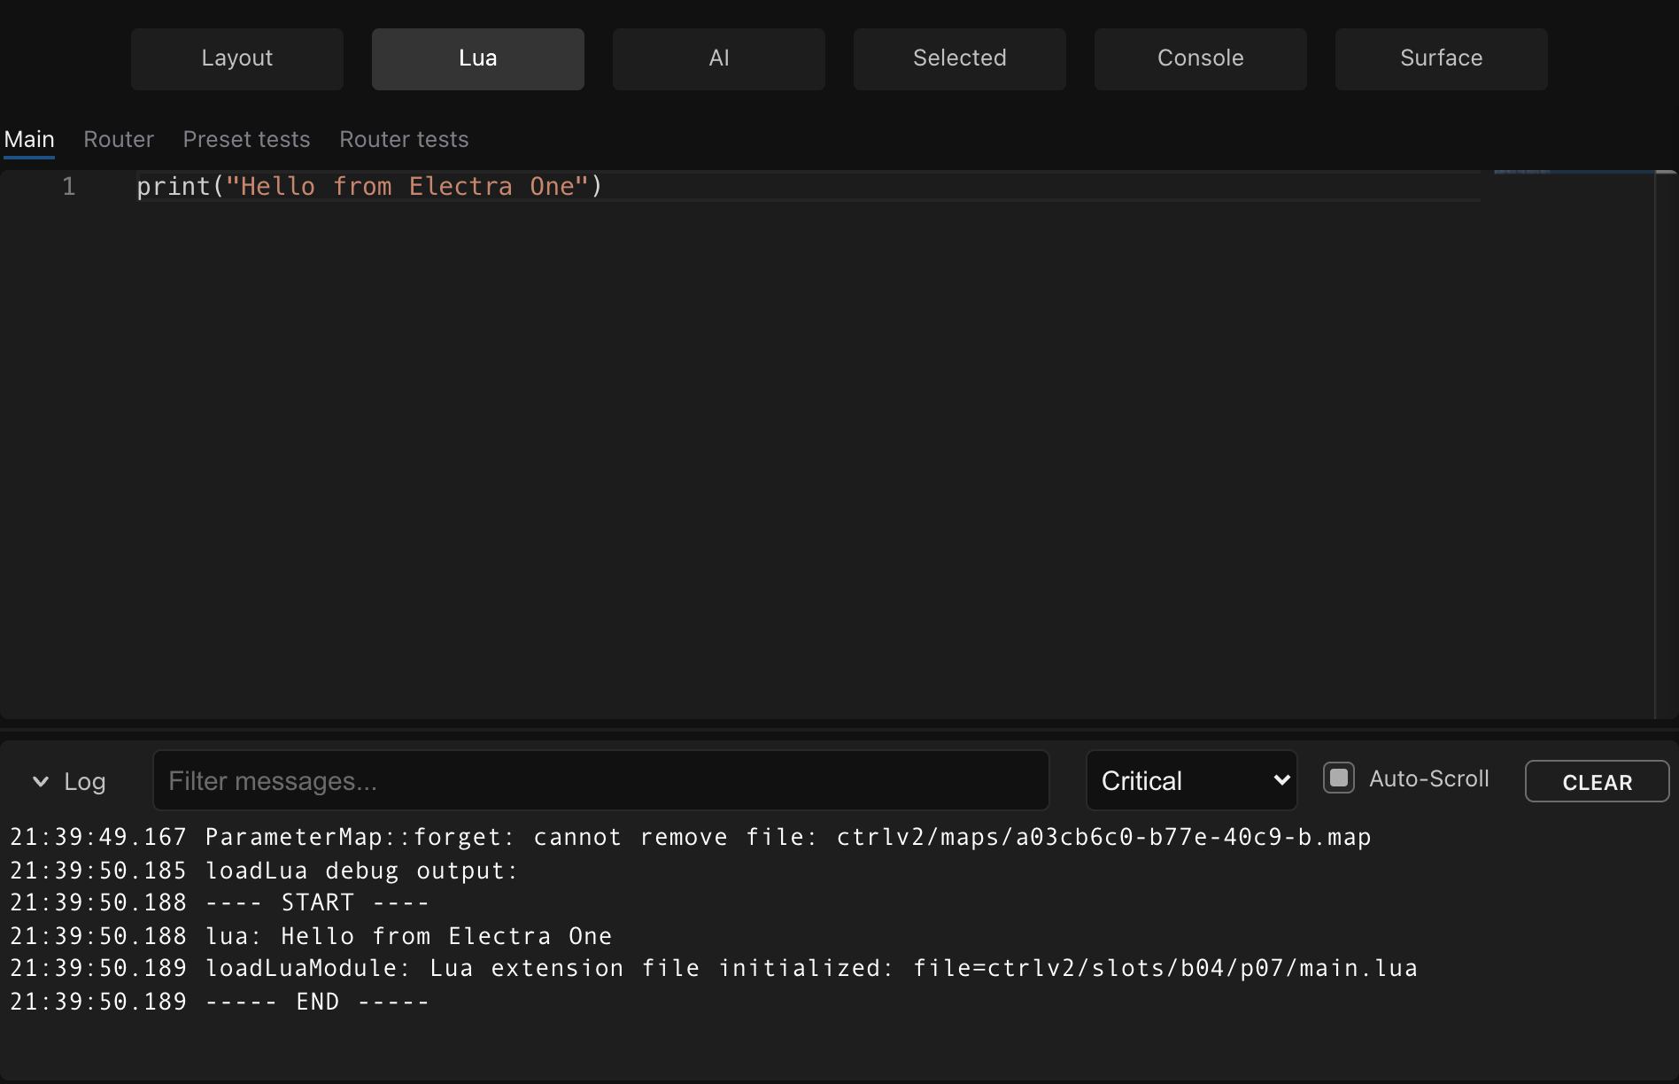Open the Critical log level dropdown
Viewport: 1679px width, 1084px height.
click(1192, 780)
